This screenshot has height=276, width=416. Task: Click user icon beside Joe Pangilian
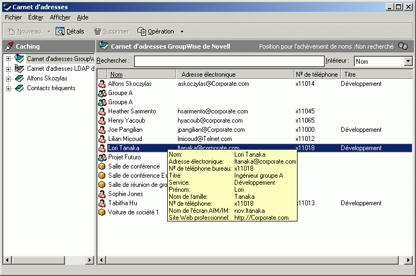(x=102, y=130)
